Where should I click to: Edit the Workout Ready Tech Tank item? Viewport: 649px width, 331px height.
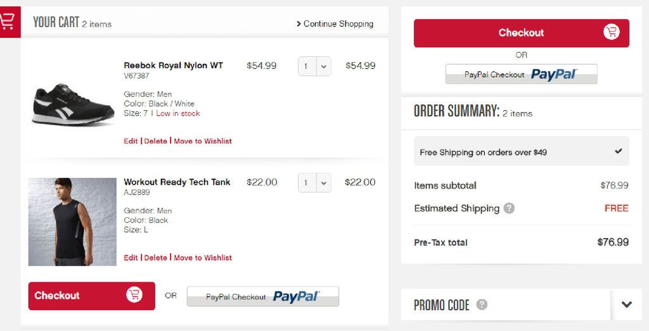pos(131,258)
